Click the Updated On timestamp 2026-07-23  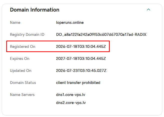coord(81,71)
